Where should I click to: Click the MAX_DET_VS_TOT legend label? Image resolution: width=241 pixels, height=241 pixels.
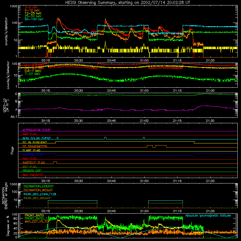[x=37, y=221]
